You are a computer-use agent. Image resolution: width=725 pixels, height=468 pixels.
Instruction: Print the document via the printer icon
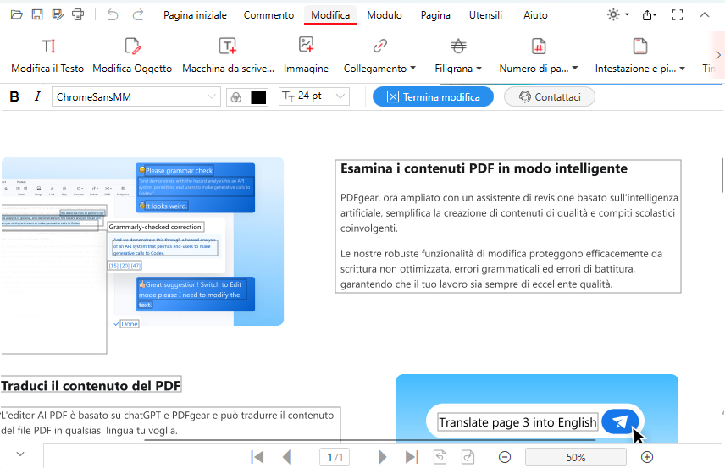78,14
